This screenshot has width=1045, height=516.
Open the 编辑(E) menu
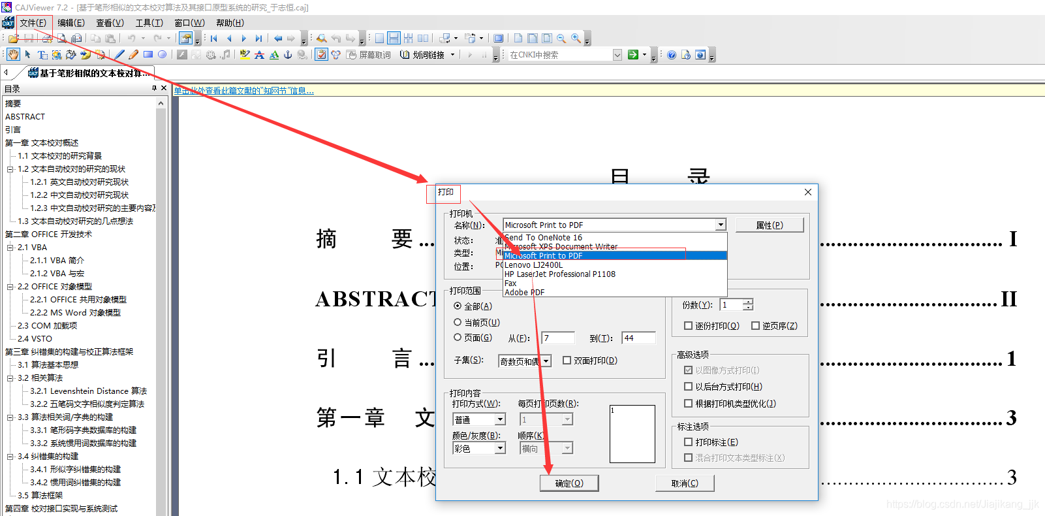pos(71,23)
